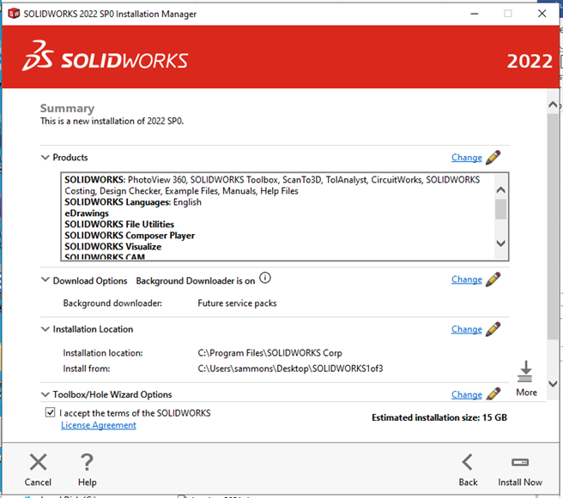Click the SOLIDWORKS title bar app icon
The height and width of the screenshot is (498, 563).
point(14,14)
